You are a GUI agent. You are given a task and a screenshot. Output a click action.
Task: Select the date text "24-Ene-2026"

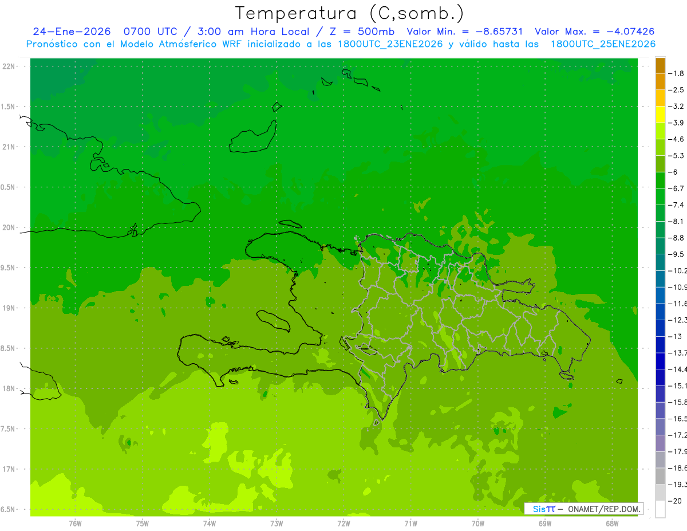point(72,32)
